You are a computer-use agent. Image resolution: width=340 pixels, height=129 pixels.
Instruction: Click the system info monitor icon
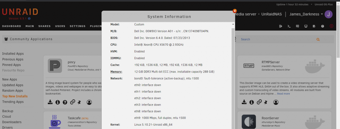pos(306,26)
